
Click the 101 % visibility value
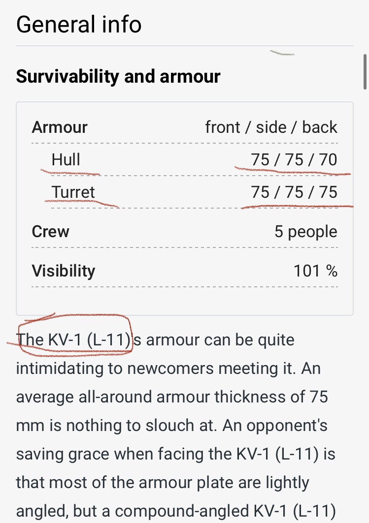coord(316,271)
